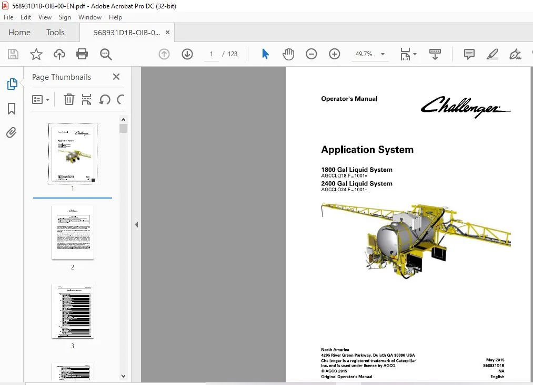Click the sprayer machine illustration
The image size is (533, 385).
(x=416, y=241)
